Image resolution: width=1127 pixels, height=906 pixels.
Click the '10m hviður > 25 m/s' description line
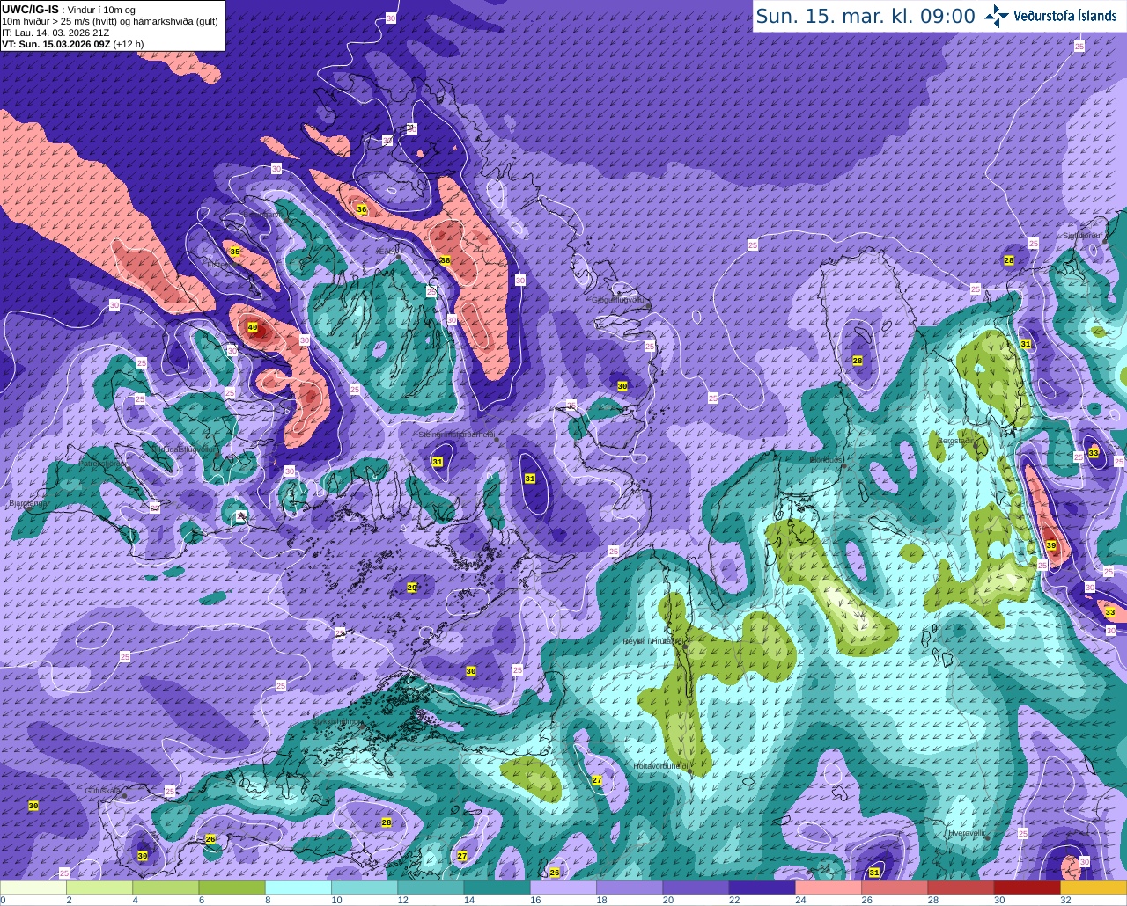(110, 21)
